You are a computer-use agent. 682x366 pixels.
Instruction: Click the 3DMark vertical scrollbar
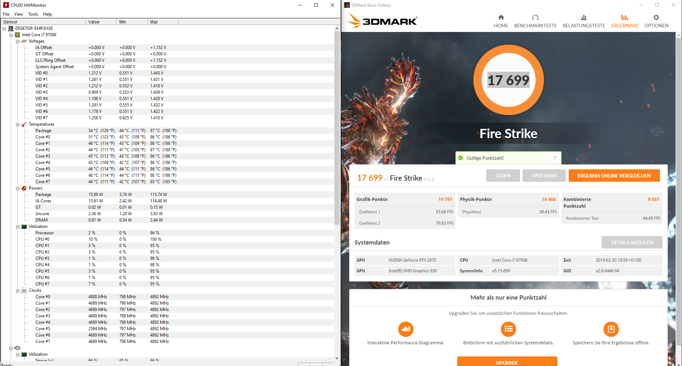pos(678,192)
